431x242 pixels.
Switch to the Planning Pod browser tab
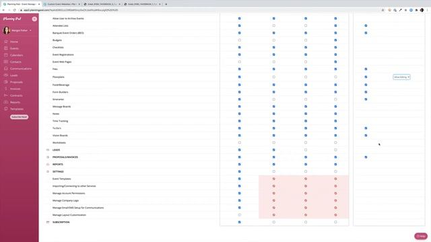pos(21,4)
